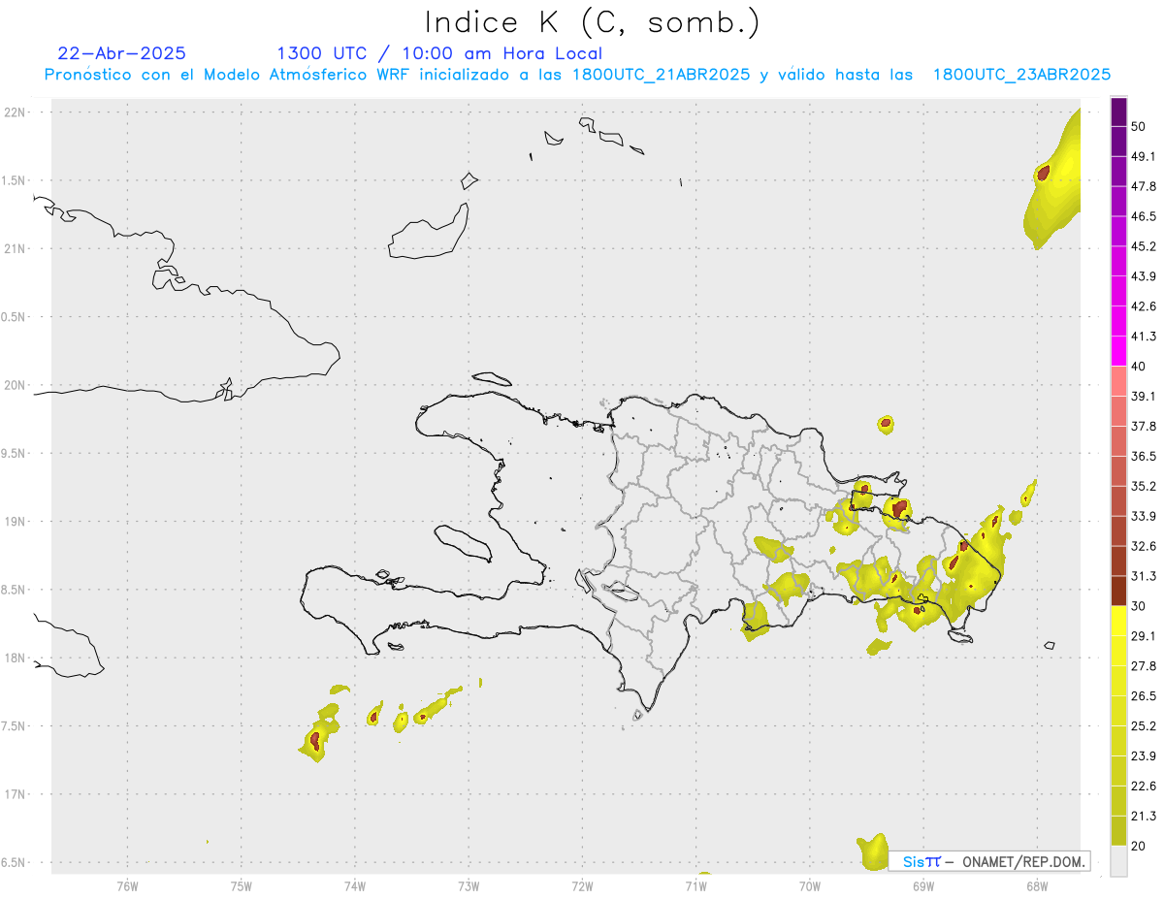Pick the light gray swatch below 20
This screenshot has width=1164, height=899.
pos(1118,861)
